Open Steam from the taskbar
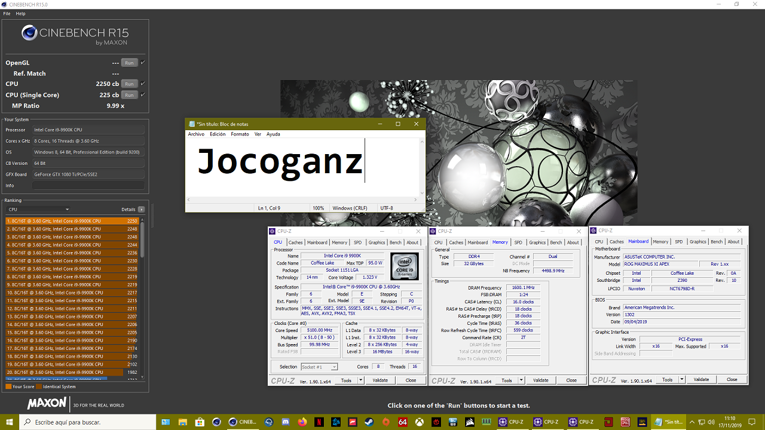 [369, 422]
